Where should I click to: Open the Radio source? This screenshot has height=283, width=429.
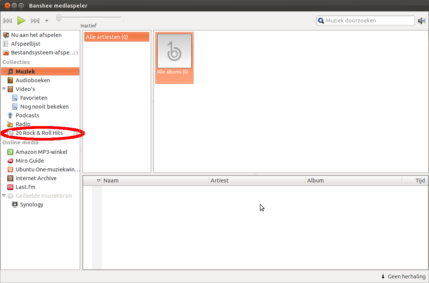23,124
